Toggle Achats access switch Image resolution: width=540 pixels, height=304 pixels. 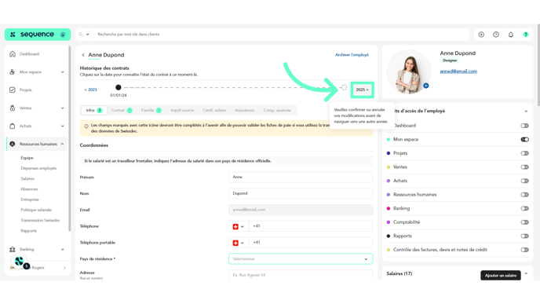coord(524,181)
